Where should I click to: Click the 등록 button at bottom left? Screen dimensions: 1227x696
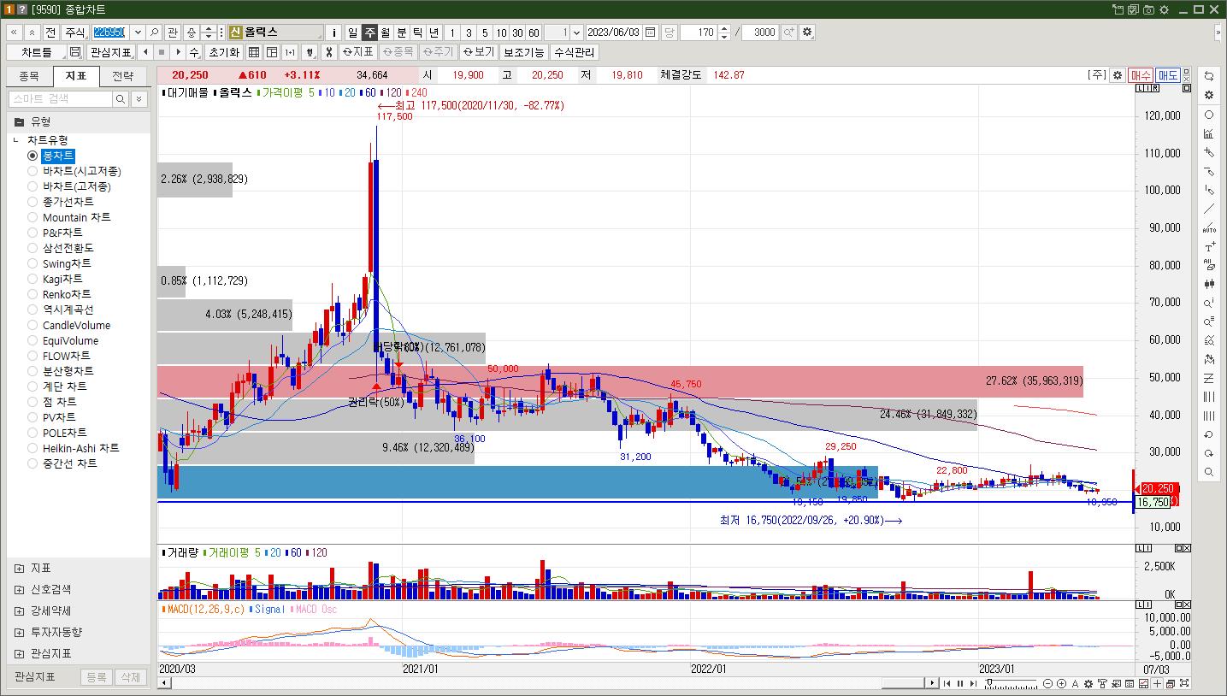(96, 677)
